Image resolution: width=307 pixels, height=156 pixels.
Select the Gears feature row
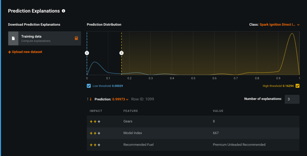pos(193,121)
